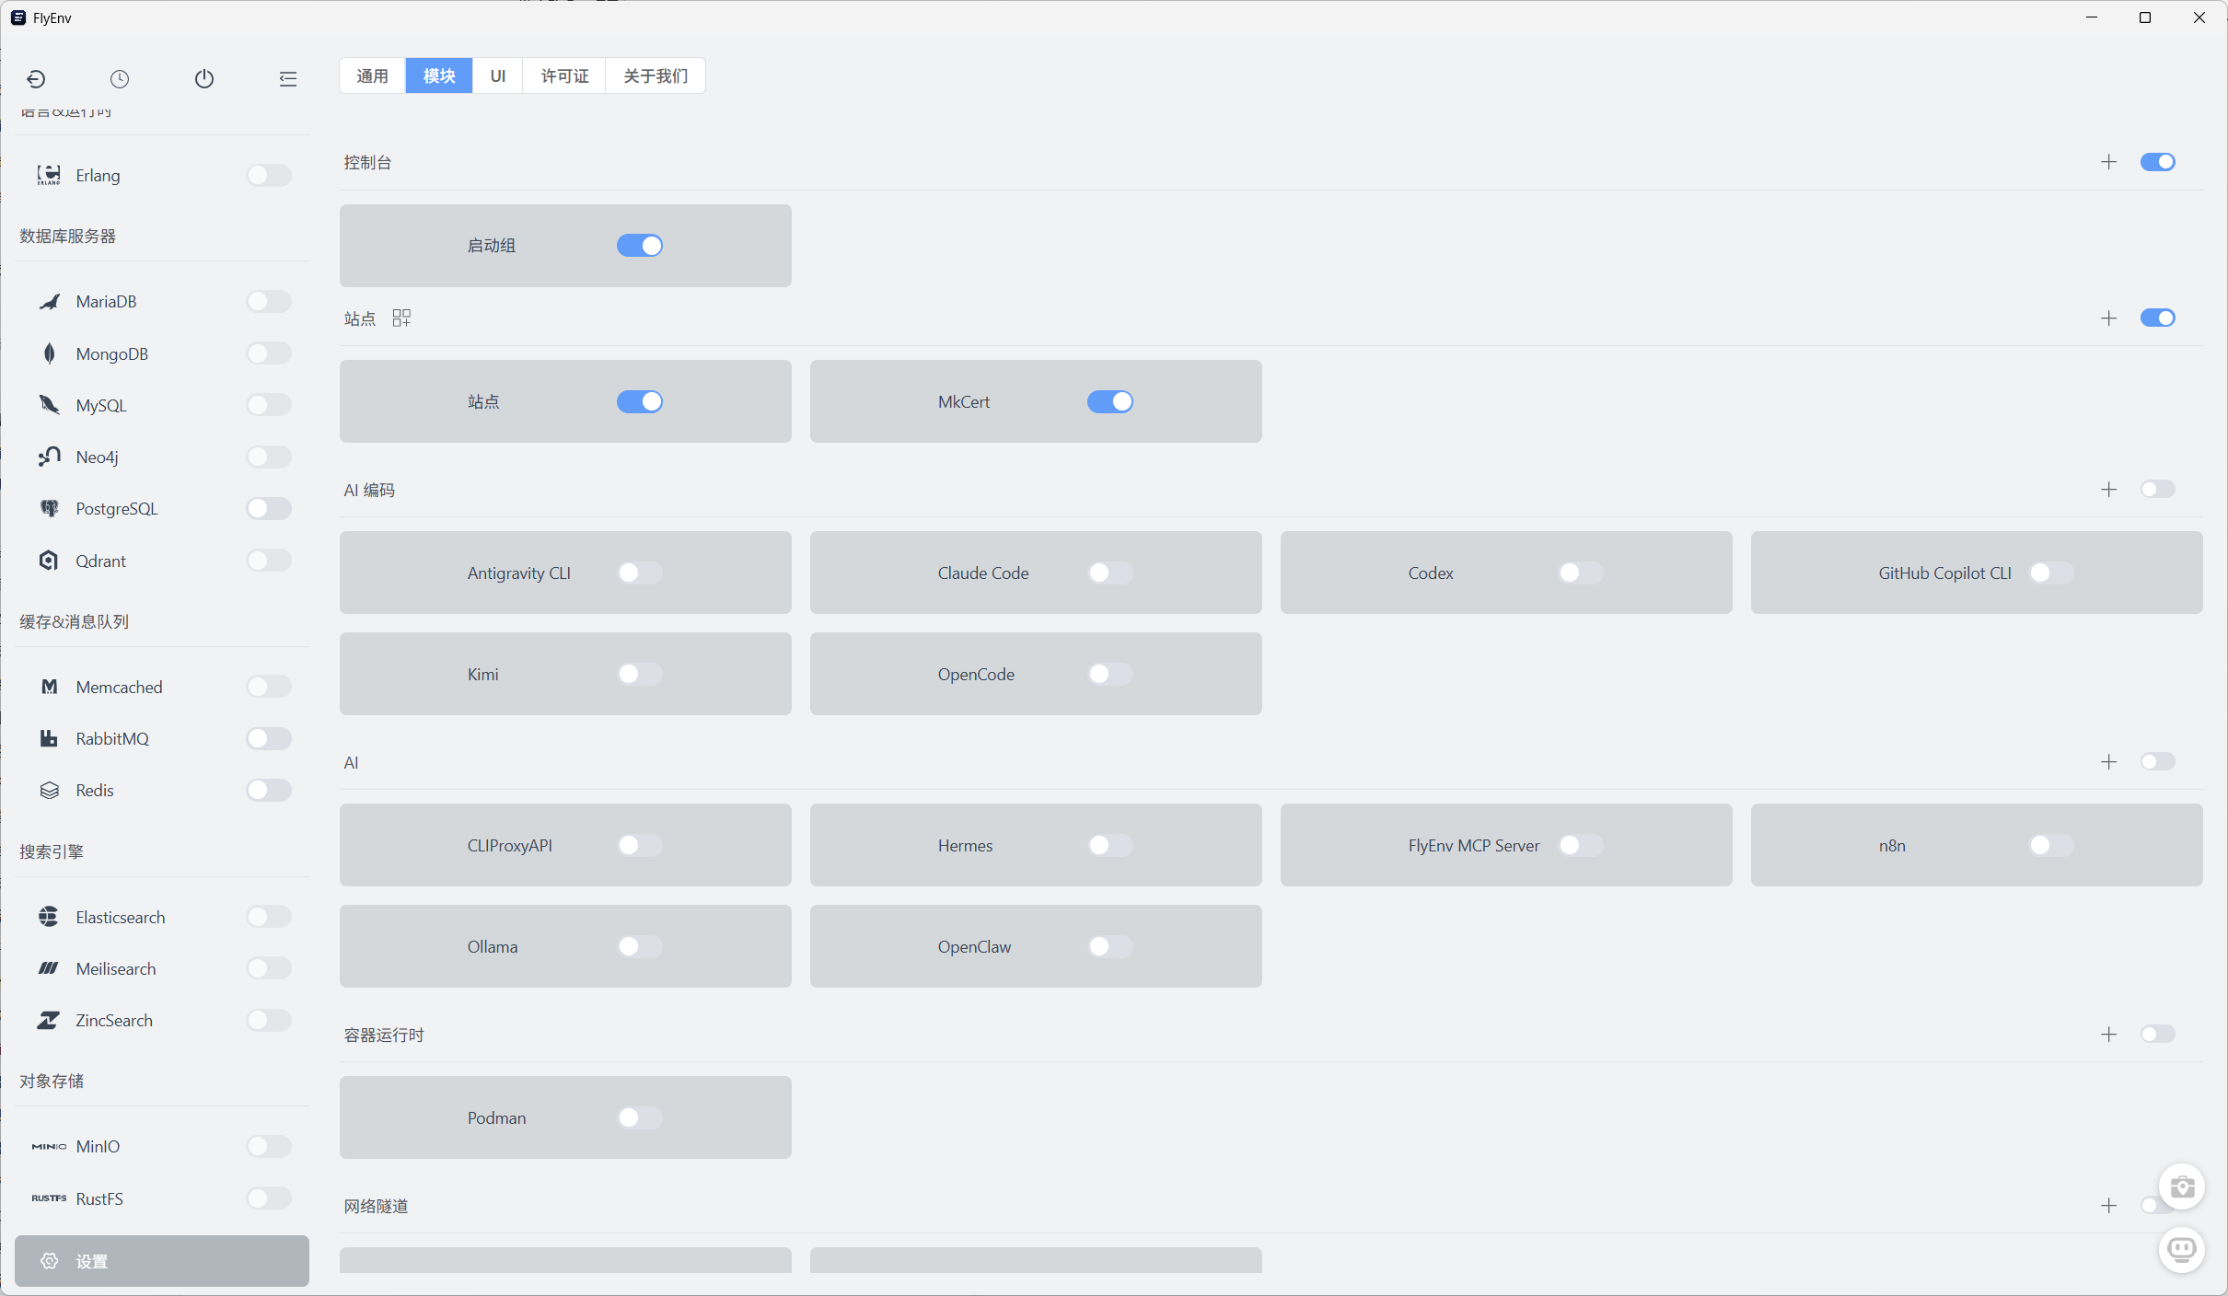Click the plus icon in 容器运行时 section
Screen dimensions: 2228x1296
point(2108,1035)
